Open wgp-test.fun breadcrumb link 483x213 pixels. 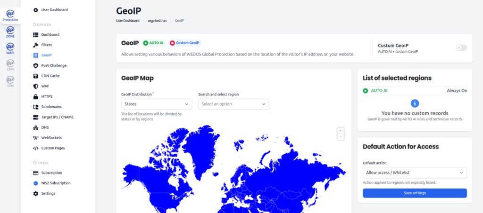click(157, 21)
